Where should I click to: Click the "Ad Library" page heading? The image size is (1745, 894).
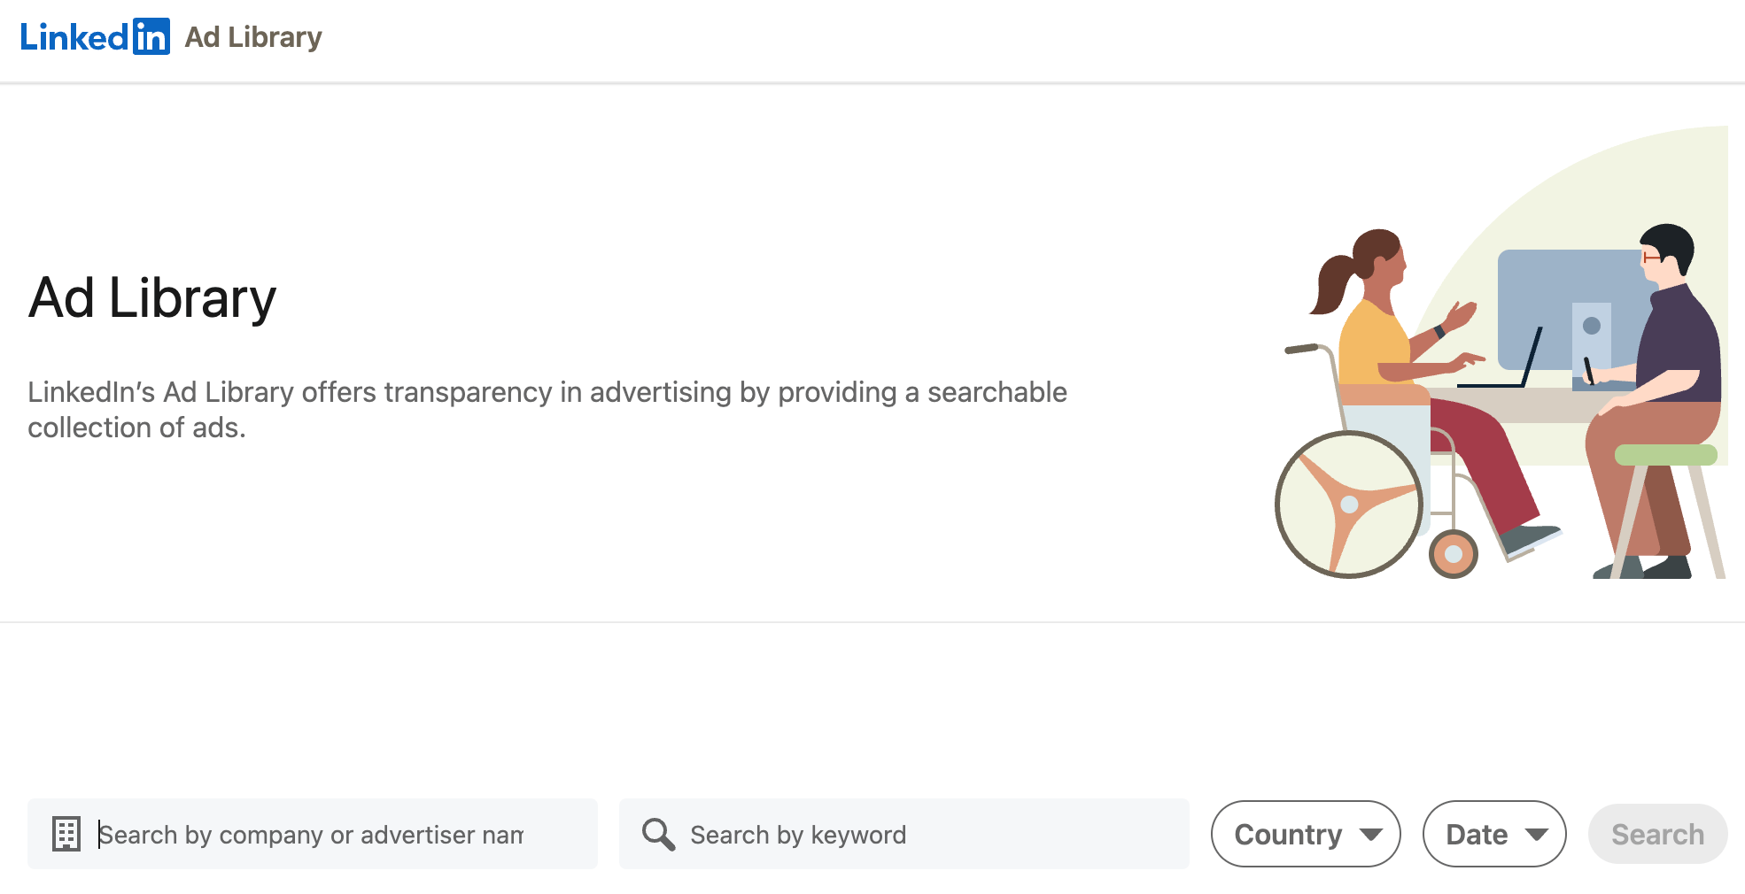click(x=151, y=298)
